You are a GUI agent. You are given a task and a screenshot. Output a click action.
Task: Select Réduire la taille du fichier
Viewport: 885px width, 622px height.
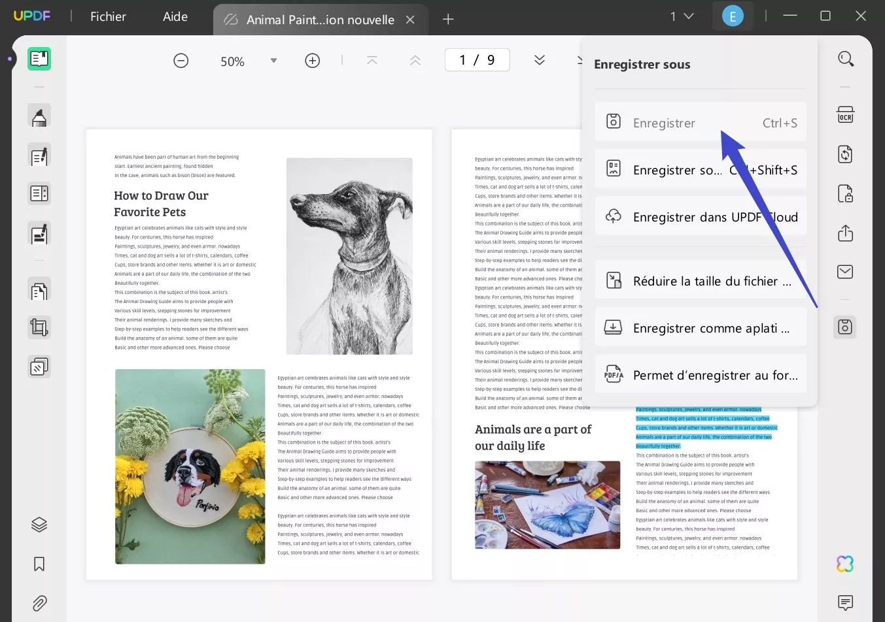700,280
